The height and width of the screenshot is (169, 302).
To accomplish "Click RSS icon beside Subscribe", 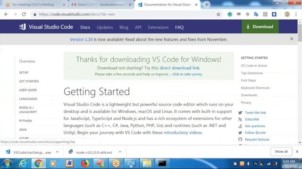I will 240,119.
